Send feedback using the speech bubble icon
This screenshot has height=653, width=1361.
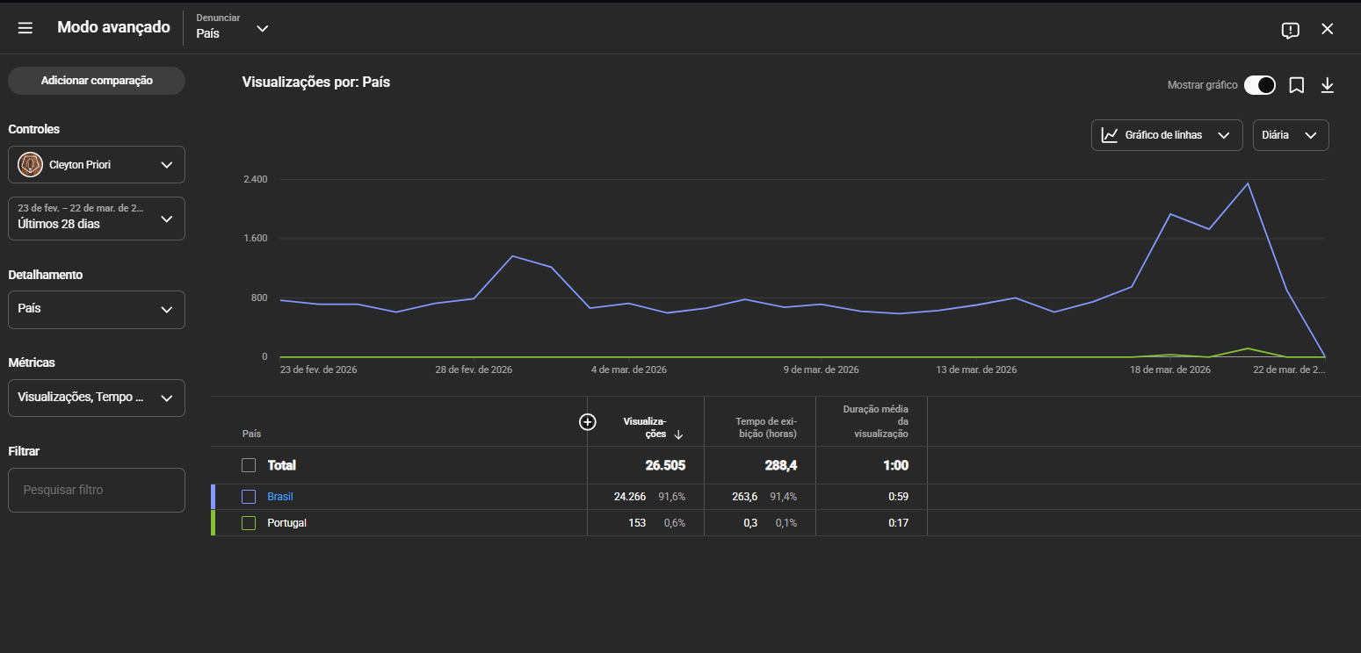tap(1290, 30)
